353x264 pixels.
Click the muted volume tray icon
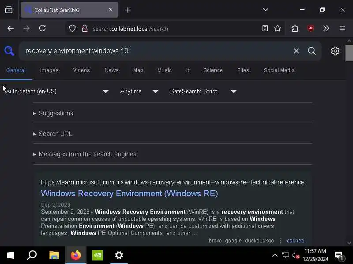(x=296, y=255)
